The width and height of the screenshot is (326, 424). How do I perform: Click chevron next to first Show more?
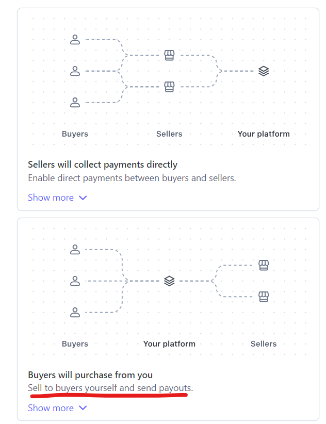click(83, 198)
